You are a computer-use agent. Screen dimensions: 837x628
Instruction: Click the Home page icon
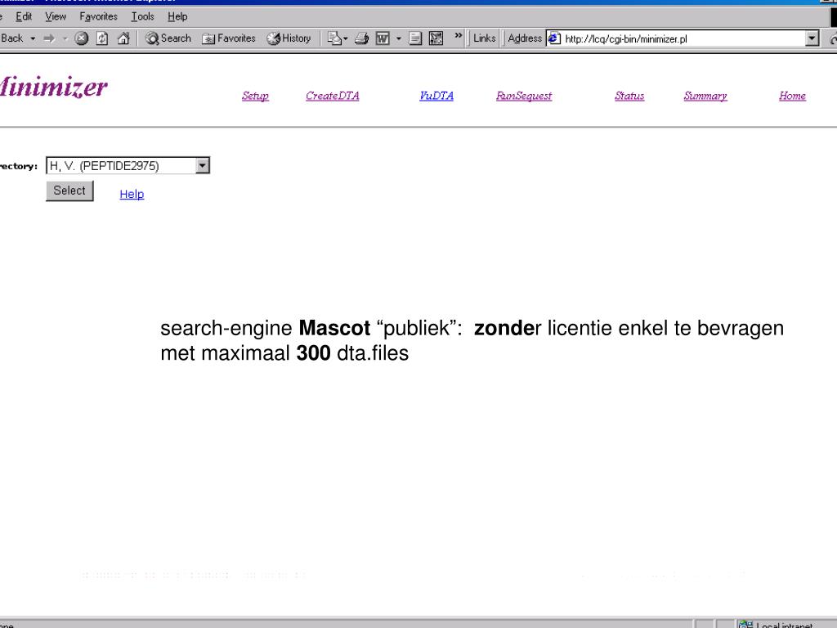pyautogui.click(x=123, y=38)
